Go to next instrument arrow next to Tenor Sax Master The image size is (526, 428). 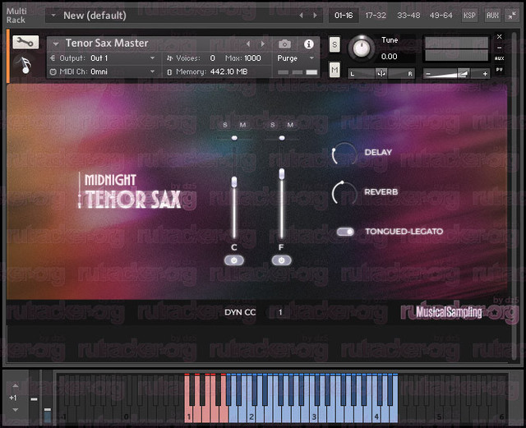(x=263, y=44)
